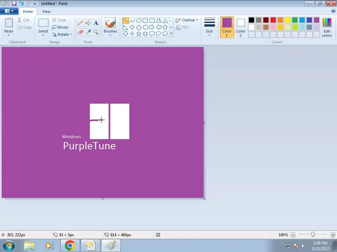Choose the Four-point star shape
The width and height of the screenshot is (337, 252).
[132, 34]
